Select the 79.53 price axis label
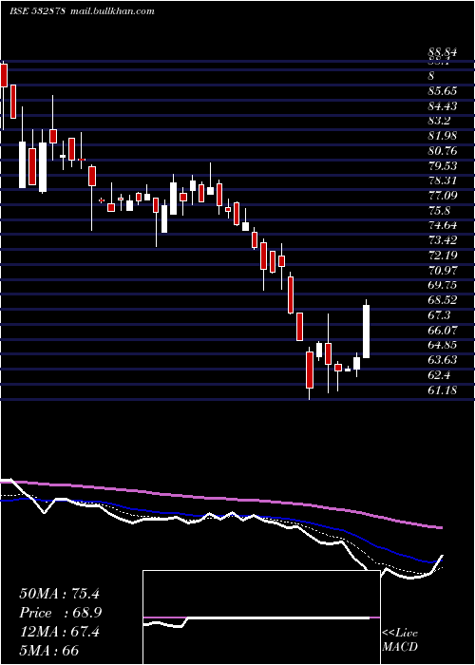 443,165
